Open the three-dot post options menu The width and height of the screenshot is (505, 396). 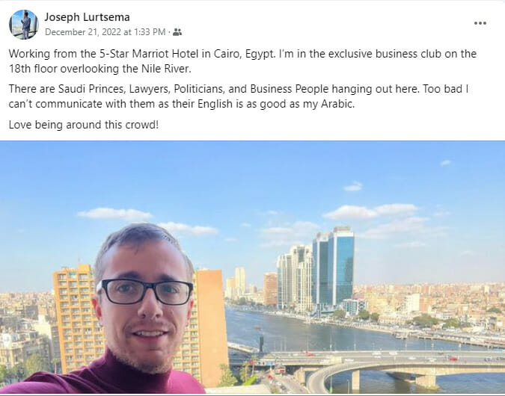[480, 23]
